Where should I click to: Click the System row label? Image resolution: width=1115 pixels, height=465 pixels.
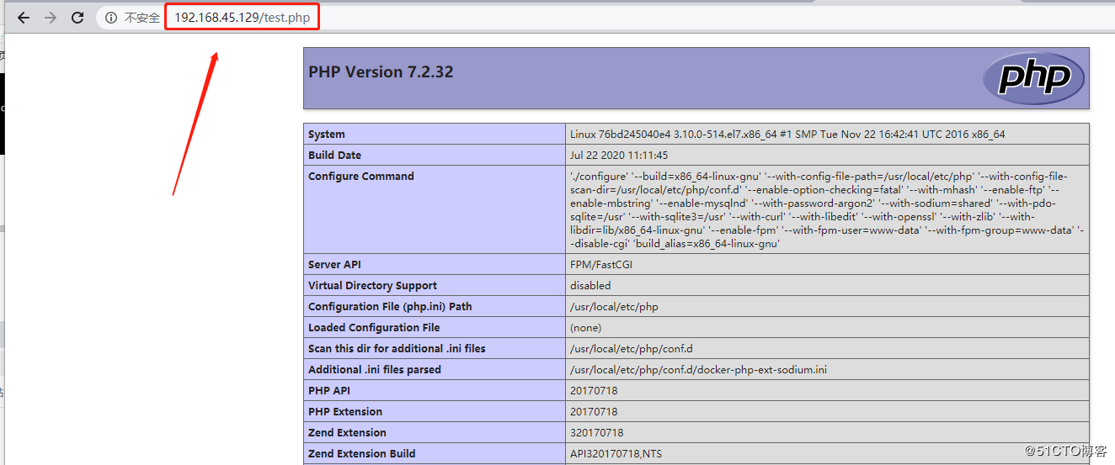coord(327,135)
